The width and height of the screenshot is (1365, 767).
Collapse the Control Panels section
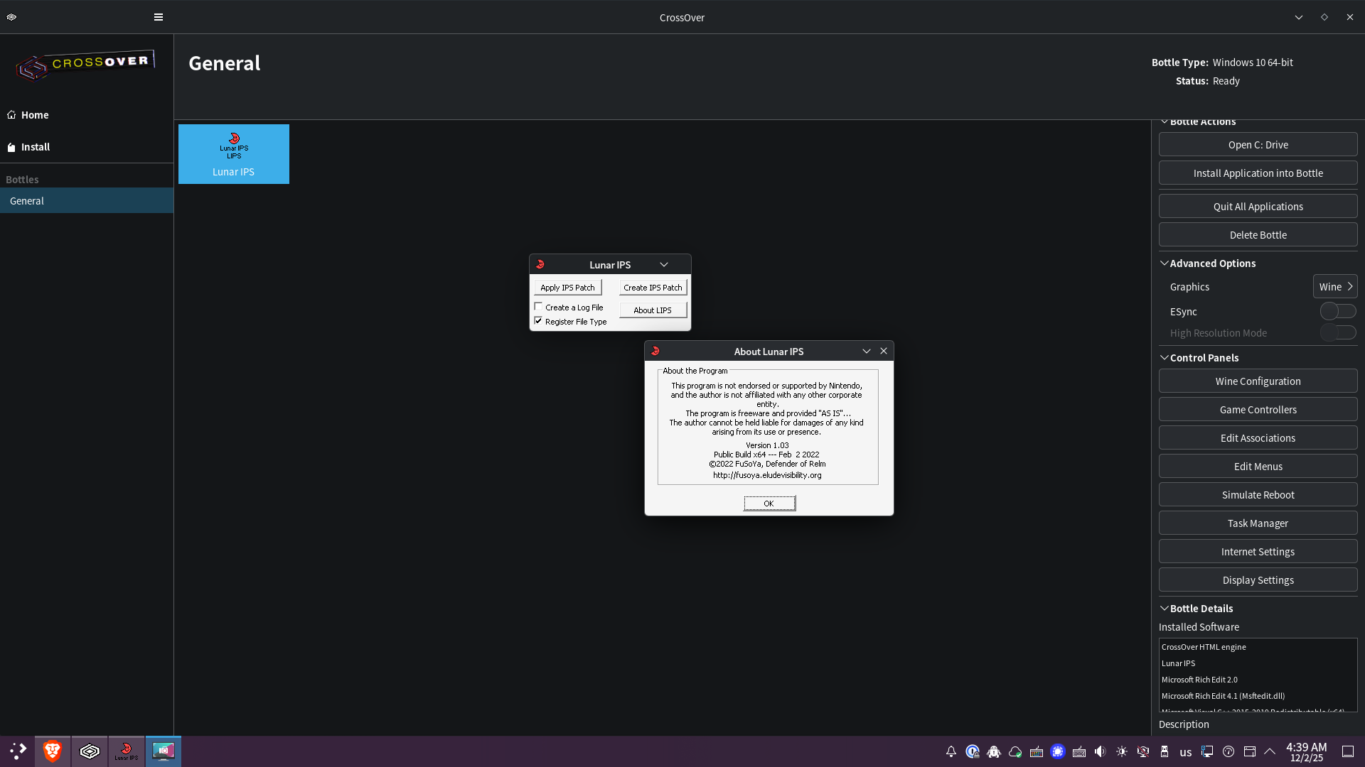[1164, 358]
